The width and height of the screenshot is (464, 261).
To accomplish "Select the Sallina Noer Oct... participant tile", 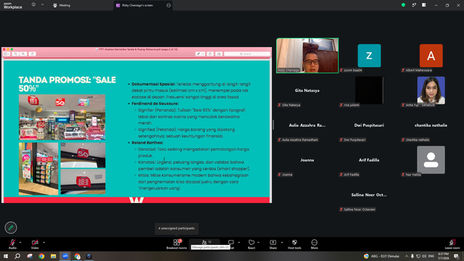I will click(369, 195).
